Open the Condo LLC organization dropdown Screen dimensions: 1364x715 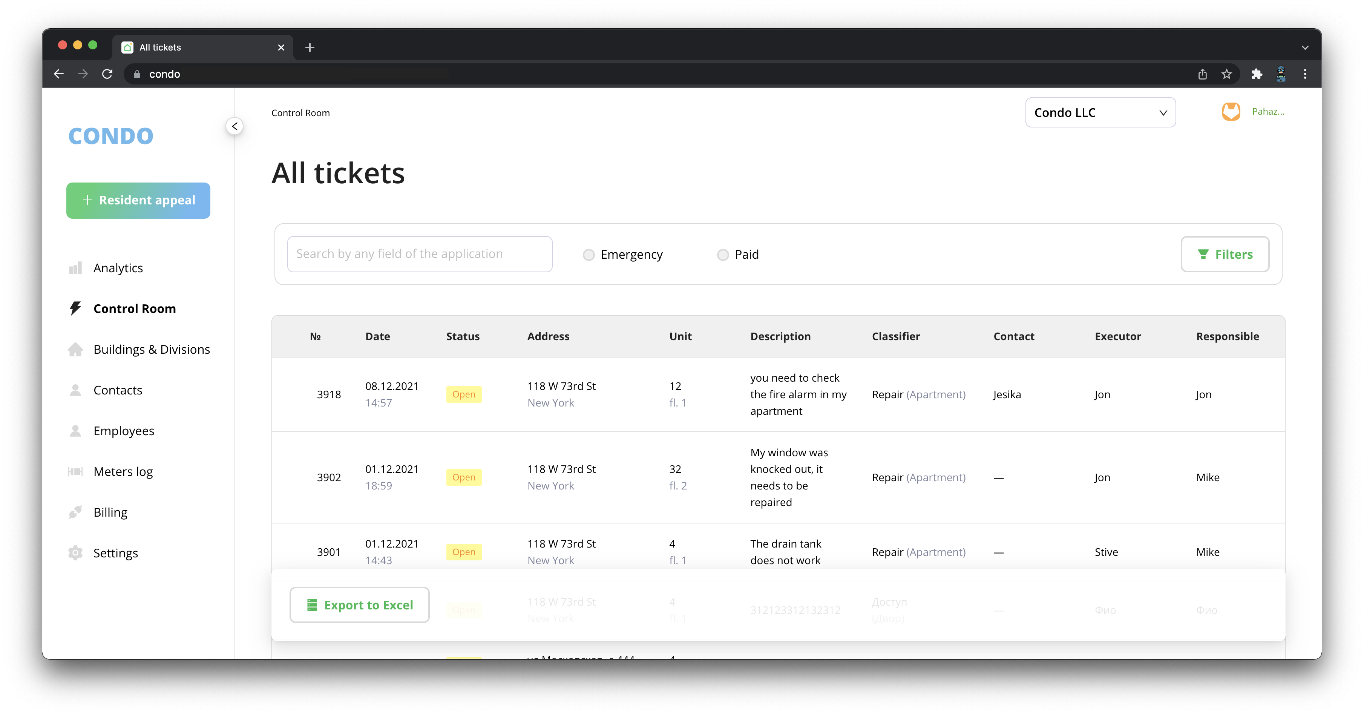coord(1100,112)
